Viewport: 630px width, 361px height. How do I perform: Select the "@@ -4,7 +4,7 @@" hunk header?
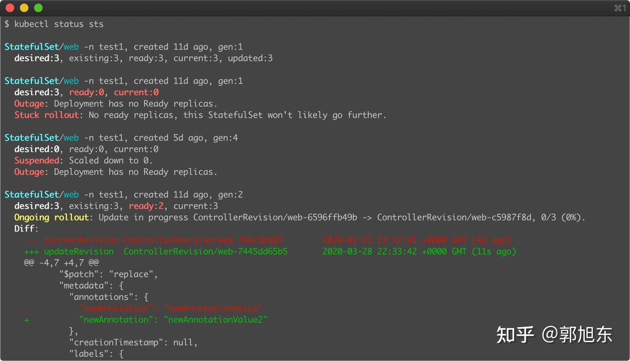click(x=61, y=263)
